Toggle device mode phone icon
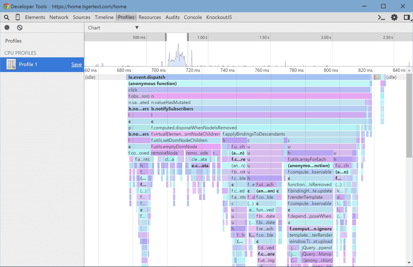This screenshot has height=267, width=413. (x=18, y=17)
